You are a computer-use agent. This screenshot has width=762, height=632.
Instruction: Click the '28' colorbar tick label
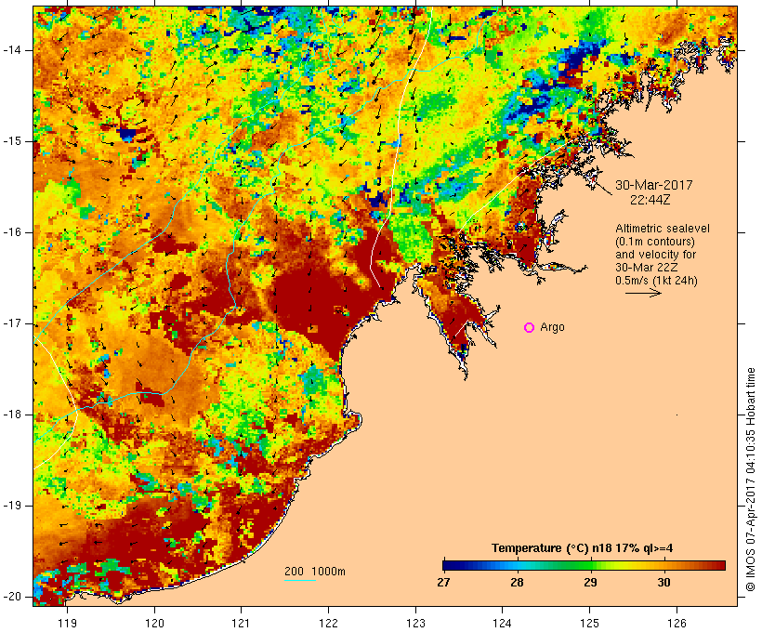click(517, 583)
